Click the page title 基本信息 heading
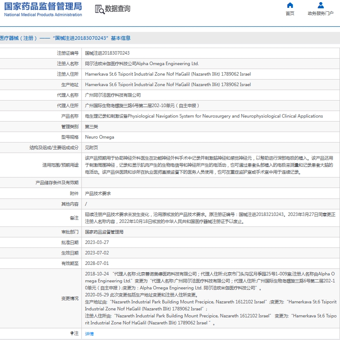 pyautogui.click(x=121, y=38)
